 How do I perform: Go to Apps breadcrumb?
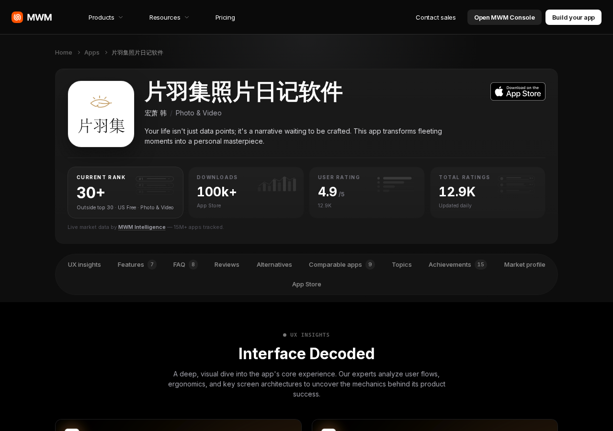[x=92, y=52]
